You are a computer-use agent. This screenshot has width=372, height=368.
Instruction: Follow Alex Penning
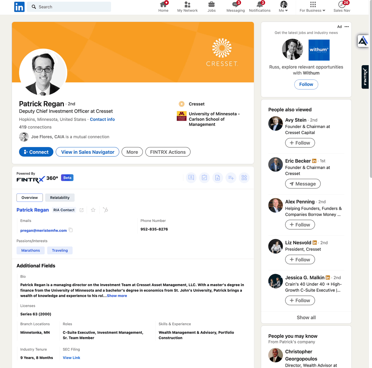pyautogui.click(x=300, y=225)
